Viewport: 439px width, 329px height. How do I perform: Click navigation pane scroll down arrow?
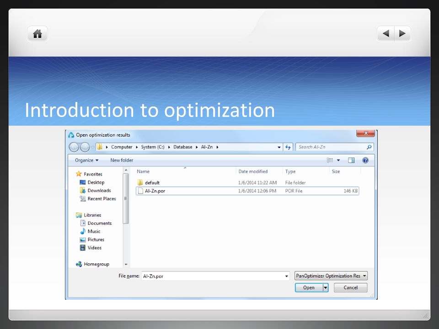[x=126, y=265]
